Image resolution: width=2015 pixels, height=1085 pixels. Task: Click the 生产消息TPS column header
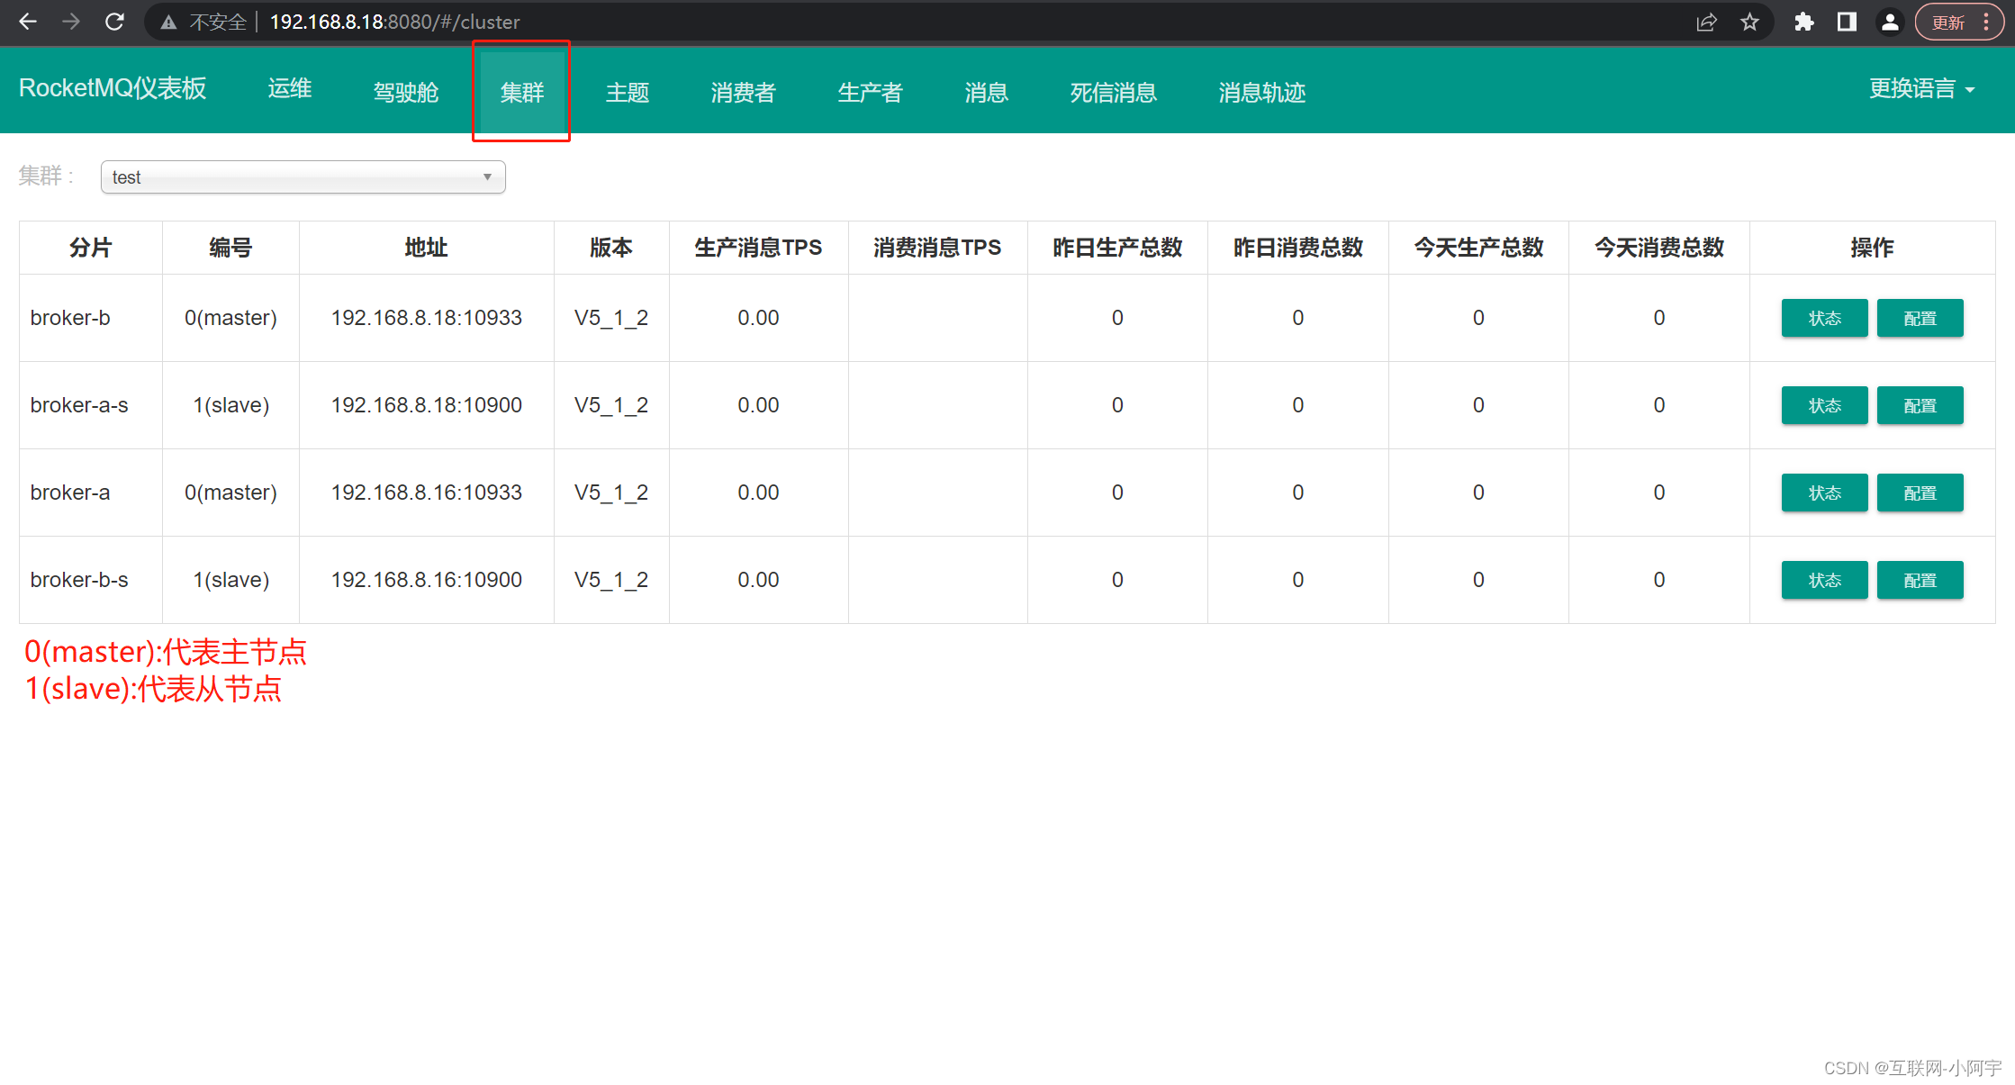(x=758, y=248)
